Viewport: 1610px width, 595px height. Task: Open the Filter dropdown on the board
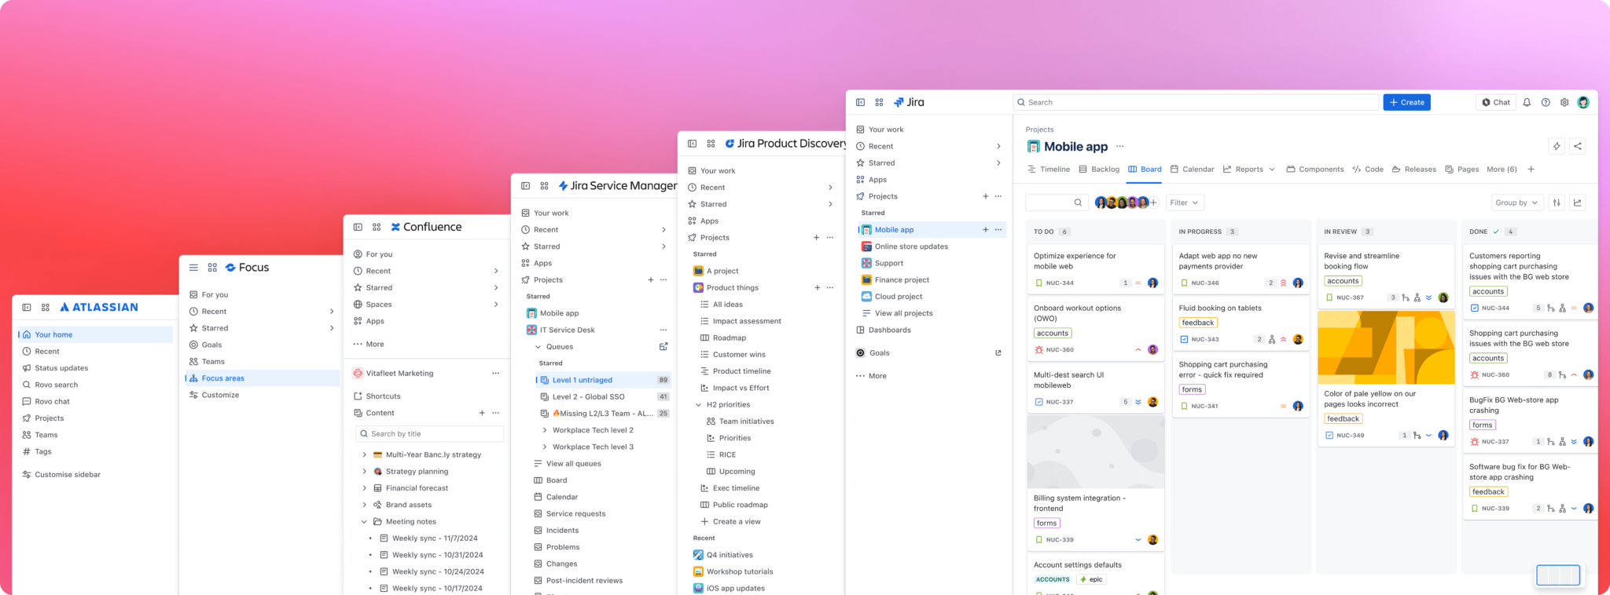tap(1184, 203)
